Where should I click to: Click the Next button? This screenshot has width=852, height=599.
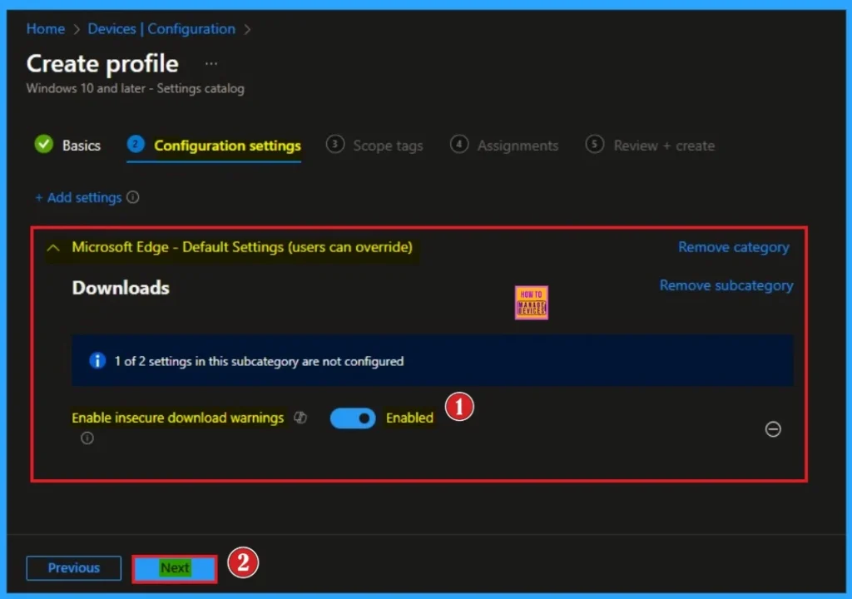175,568
